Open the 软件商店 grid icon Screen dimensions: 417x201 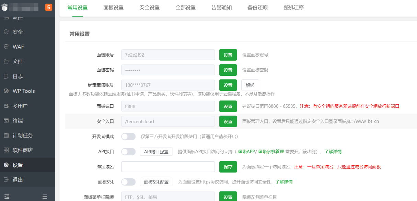(x=6, y=150)
